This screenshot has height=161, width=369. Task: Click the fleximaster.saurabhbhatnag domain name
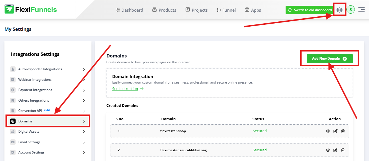[x=184, y=150]
